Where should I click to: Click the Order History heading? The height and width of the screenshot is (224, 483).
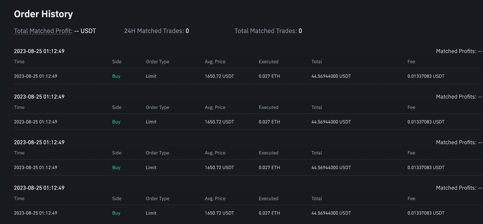(x=43, y=14)
